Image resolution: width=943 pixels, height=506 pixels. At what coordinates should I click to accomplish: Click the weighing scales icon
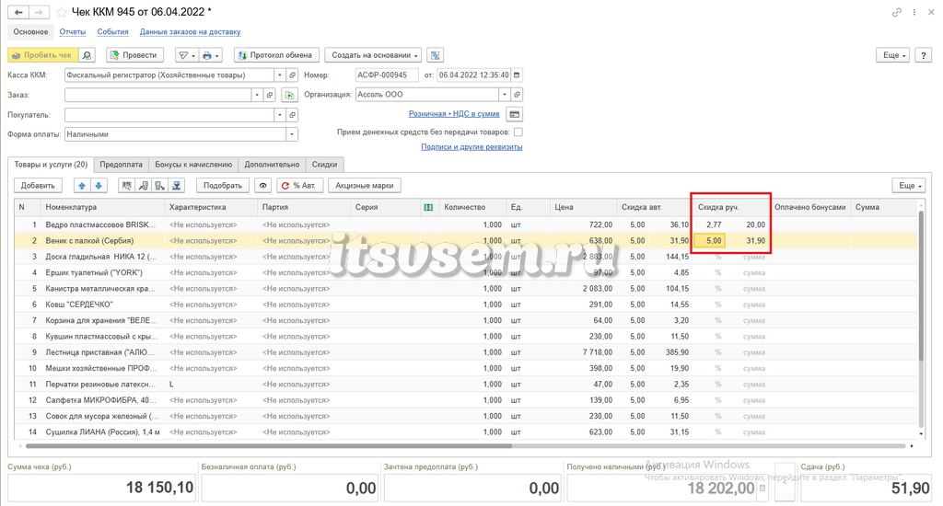[x=177, y=186]
